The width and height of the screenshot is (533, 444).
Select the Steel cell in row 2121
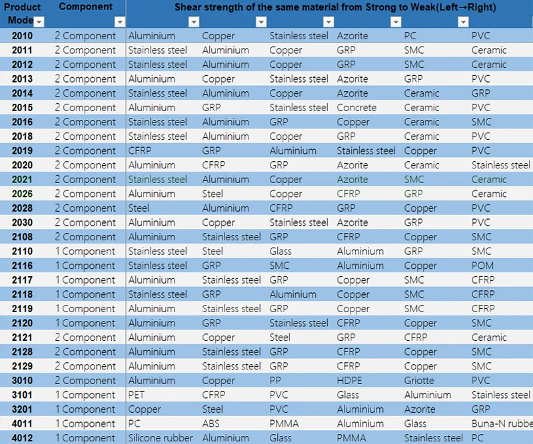[x=280, y=337]
